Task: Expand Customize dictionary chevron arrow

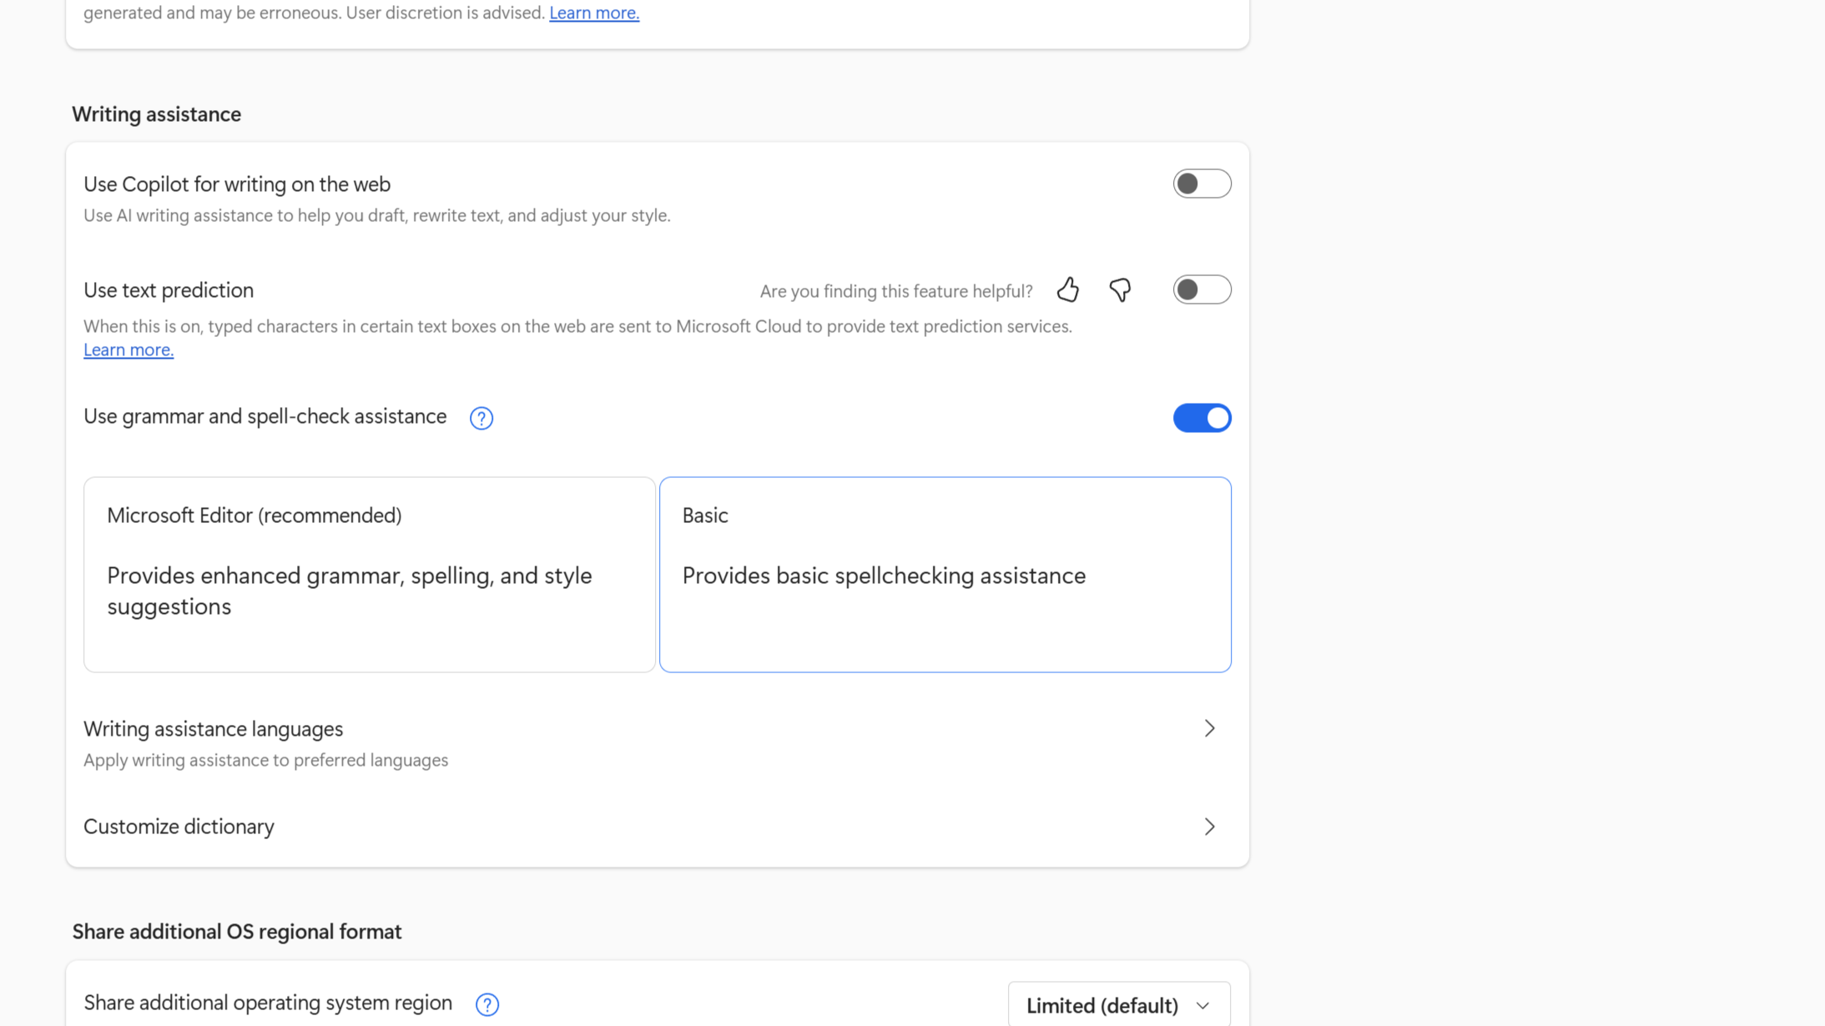Action: click(1209, 827)
